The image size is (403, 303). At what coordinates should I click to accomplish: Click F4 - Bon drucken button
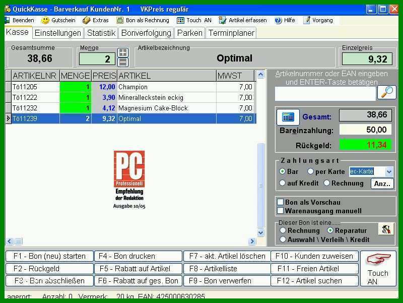click(x=138, y=256)
